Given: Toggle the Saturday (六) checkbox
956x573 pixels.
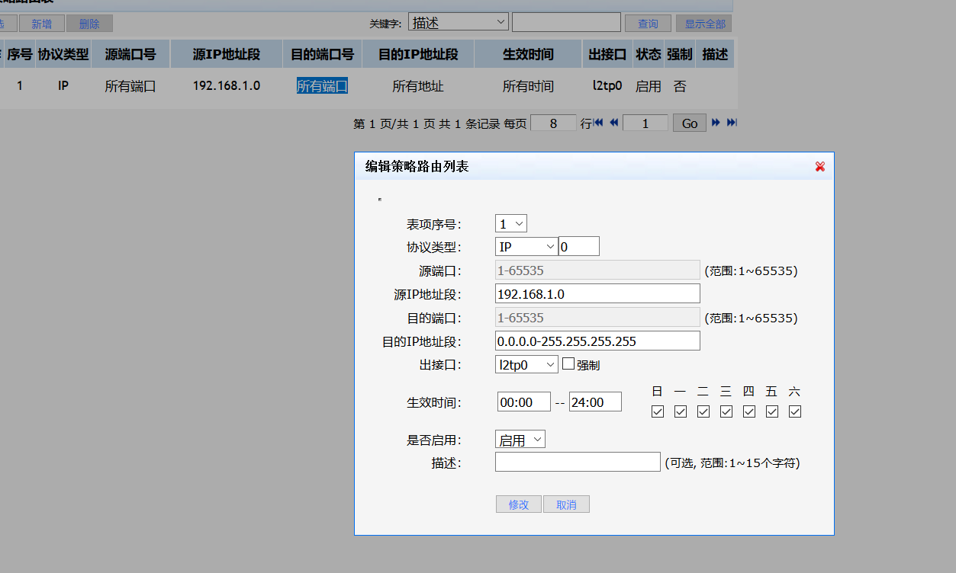Looking at the screenshot, I should (795, 411).
